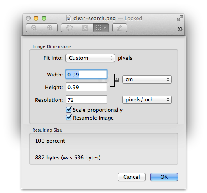The width and height of the screenshot is (207, 193).
Task: Expand toolbar overflow double chevron
Action: click(x=180, y=29)
